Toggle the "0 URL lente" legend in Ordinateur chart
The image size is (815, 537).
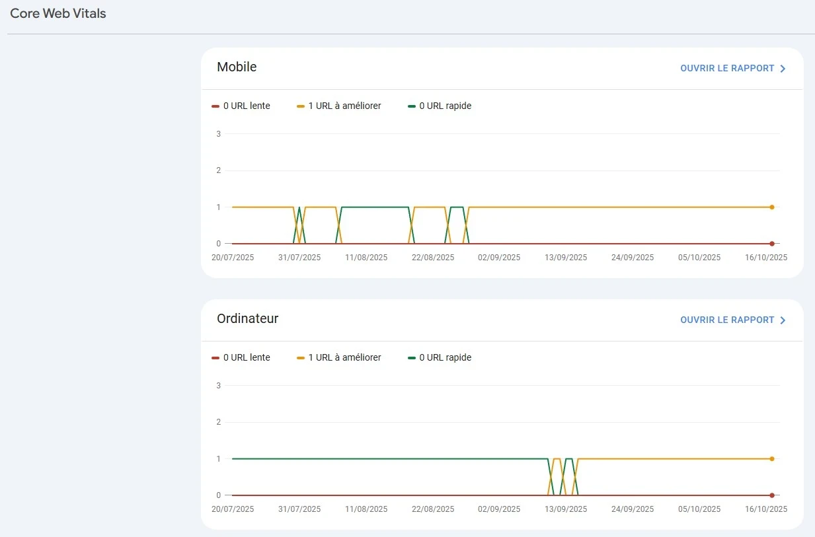pos(241,357)
